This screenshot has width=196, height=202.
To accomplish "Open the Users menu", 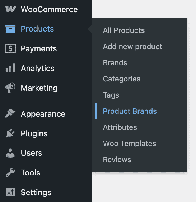I will point(31,153).
